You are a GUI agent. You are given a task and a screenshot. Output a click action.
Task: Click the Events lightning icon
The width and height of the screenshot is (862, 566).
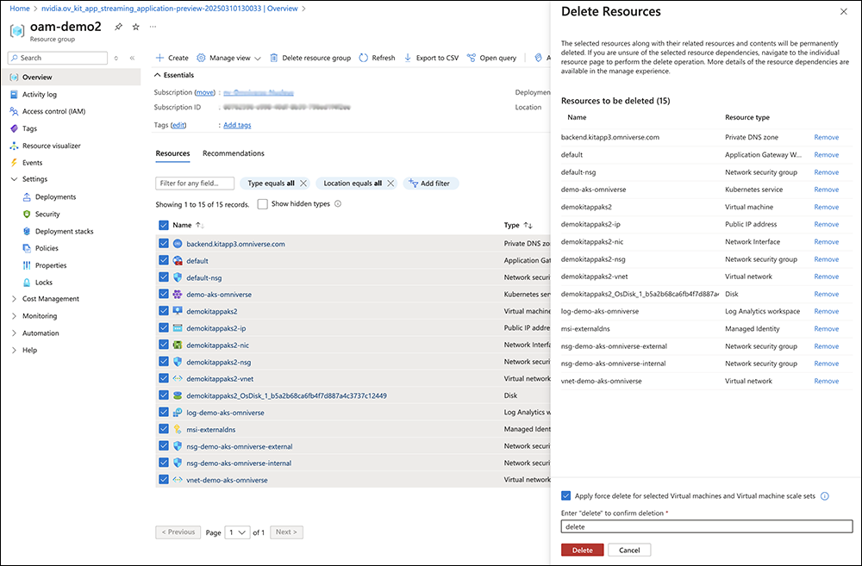point(15,163)
